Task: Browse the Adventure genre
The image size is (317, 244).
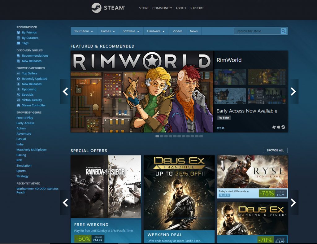Action: 24,134
